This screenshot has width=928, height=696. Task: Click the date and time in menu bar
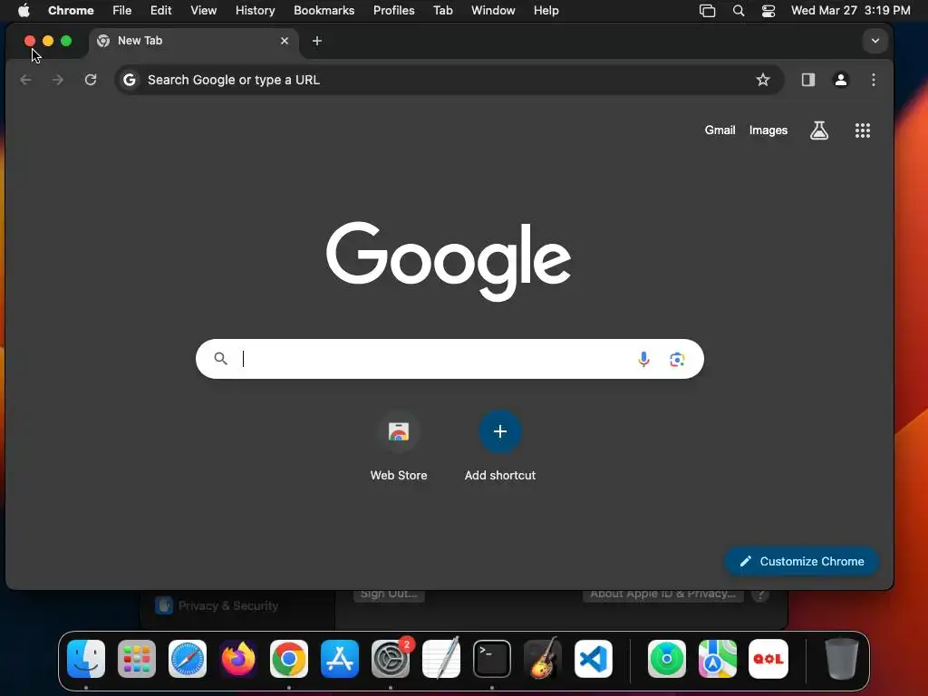tap(850, 10)
